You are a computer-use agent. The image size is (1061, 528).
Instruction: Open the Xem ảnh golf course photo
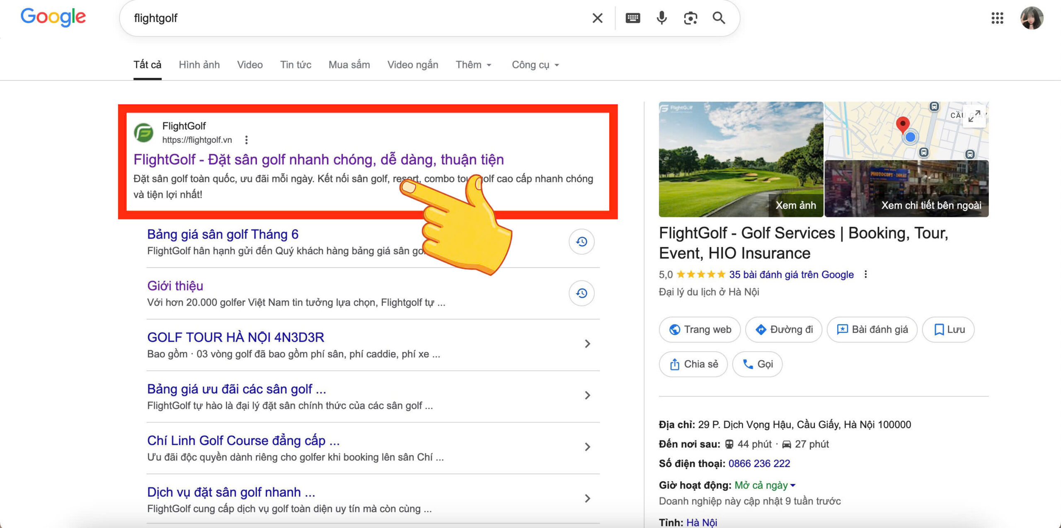pos(741,159)
